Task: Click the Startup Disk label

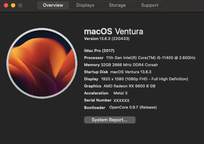Action: pos(96,72)
